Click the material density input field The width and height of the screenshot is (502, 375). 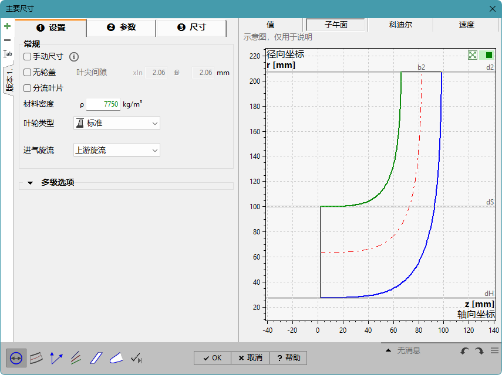point(102,104)
